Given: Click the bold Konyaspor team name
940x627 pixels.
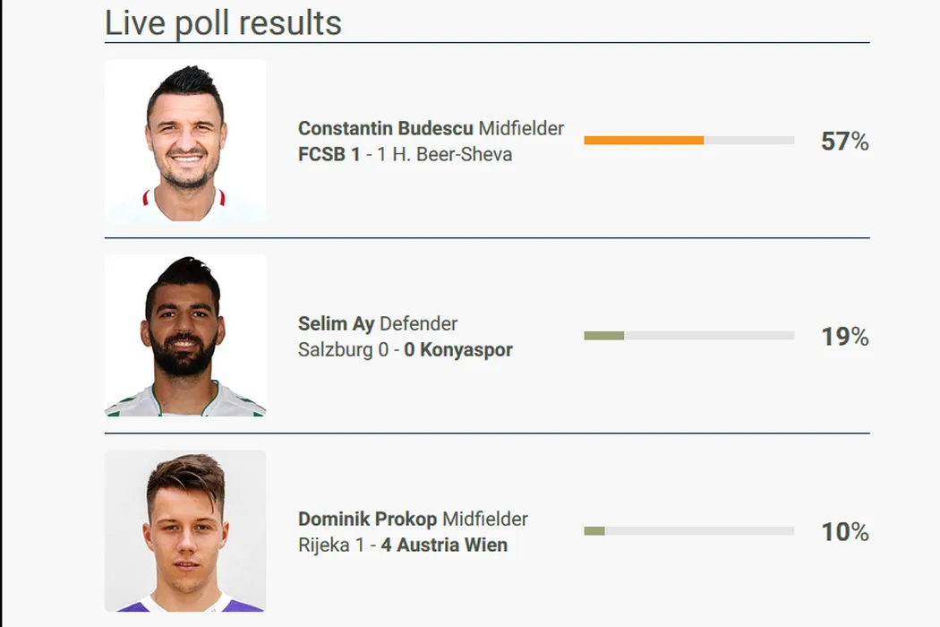Looking at the screenshot, I should tap(466, 349).
